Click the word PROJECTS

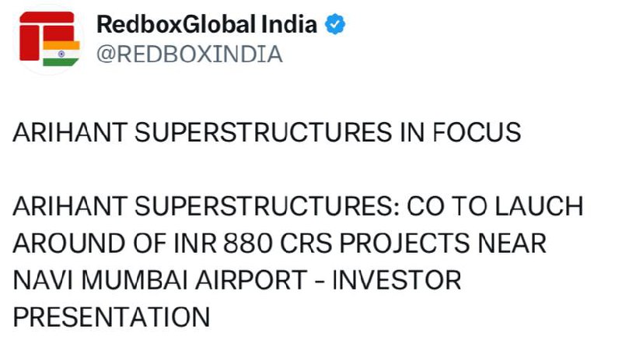click(x=404, y=244)
